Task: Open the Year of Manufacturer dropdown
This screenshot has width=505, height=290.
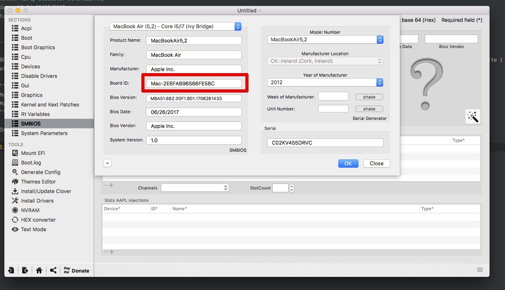Action: (x=325, y=82)
